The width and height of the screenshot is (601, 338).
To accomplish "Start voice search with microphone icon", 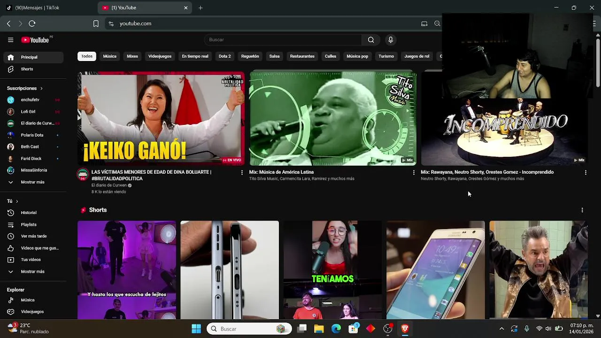I will 390,40.
